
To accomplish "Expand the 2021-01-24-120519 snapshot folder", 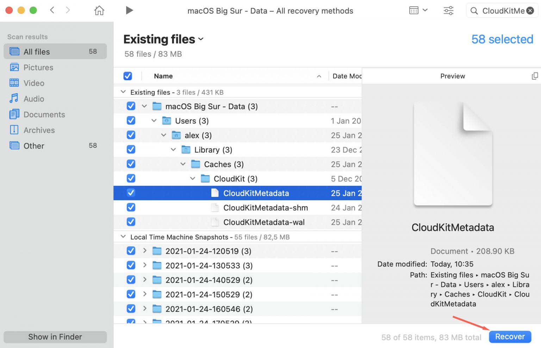I will [x=144, y=251].
